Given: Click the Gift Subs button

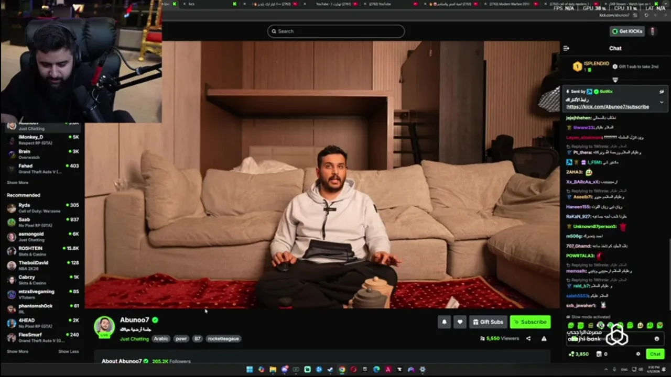Looking at the screenshot, I should click(488, 322).
